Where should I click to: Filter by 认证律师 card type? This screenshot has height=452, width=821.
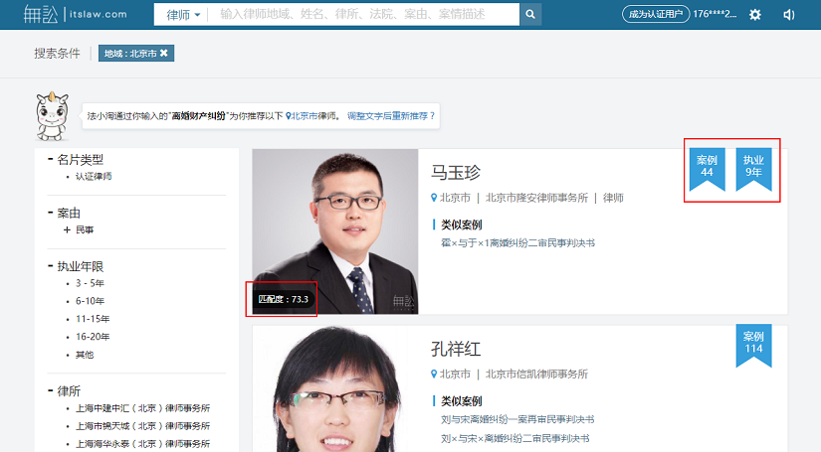click(x=94, y=176)
